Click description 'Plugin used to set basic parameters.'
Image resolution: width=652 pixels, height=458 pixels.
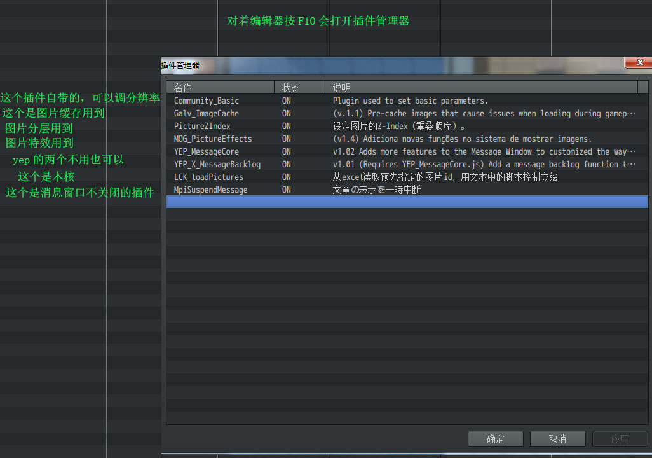411,101
